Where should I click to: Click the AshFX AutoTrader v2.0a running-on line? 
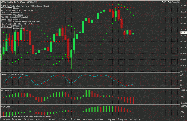(x=25, y=6)
